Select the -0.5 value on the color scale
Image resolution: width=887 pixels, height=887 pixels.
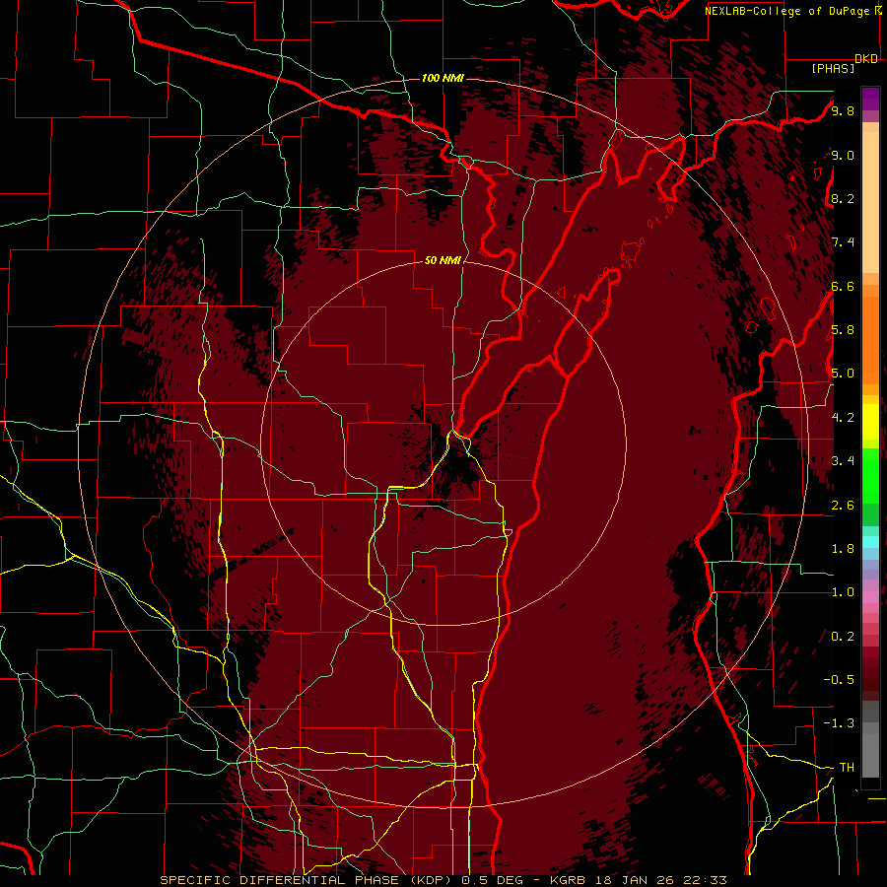click(x=839, y=679)
